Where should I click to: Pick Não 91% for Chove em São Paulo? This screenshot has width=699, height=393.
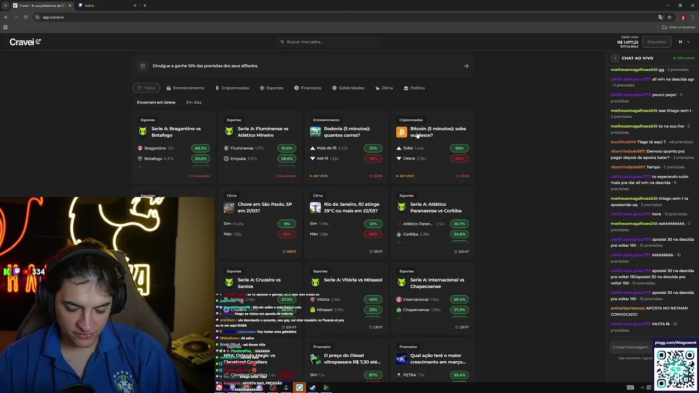coord(287,234)
